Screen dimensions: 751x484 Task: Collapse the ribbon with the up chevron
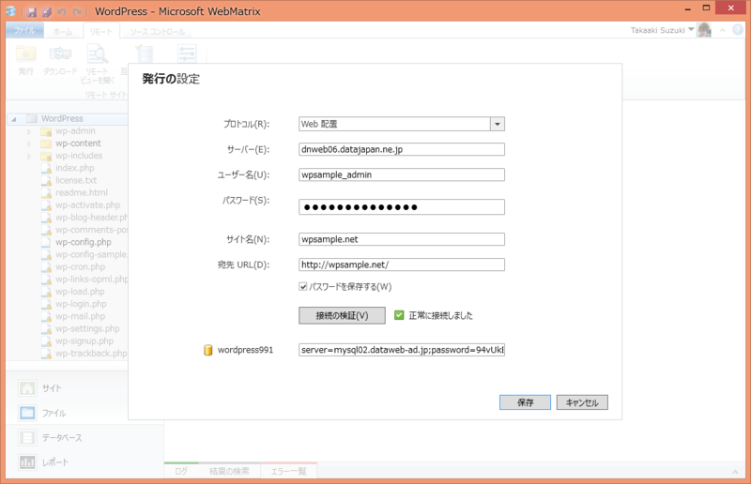[722, 31]
